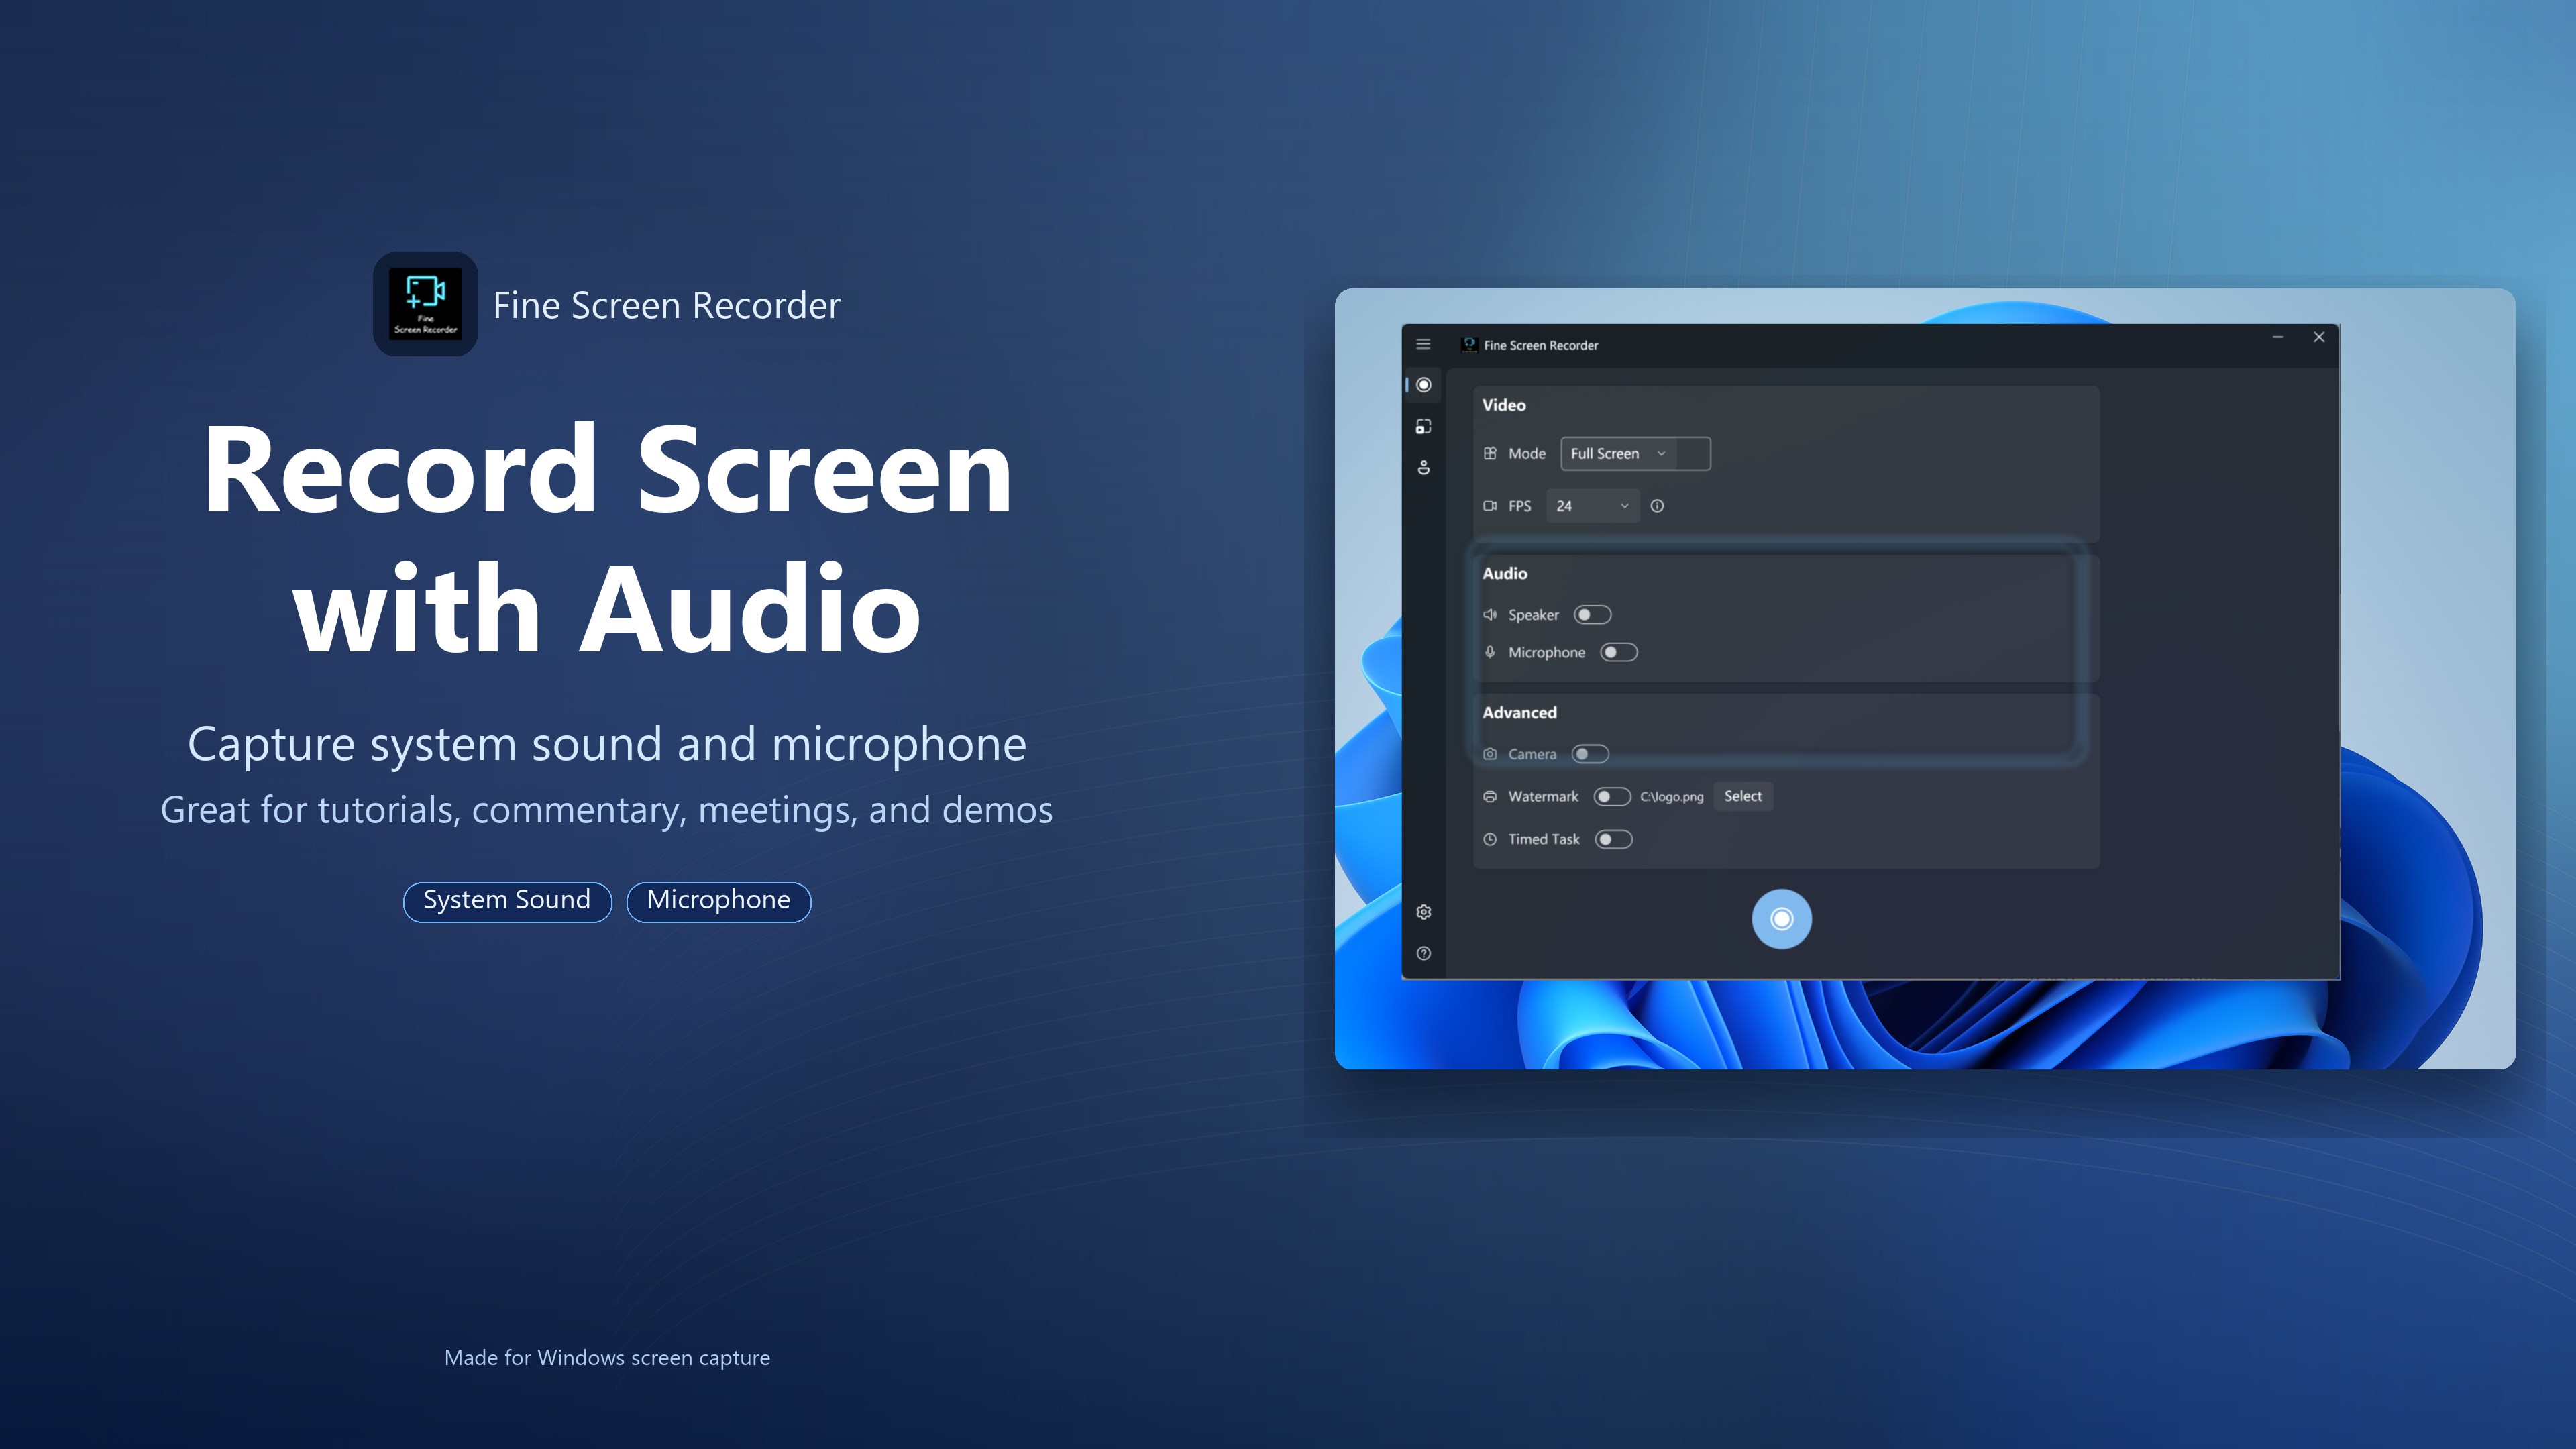Click the Microphone icon in Audio
Screen dimensions: 2576x1449
click(1490, 652)
